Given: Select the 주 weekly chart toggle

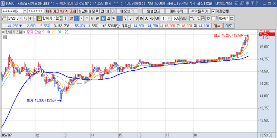Looking at the screenshot, I should pos(87,18).
